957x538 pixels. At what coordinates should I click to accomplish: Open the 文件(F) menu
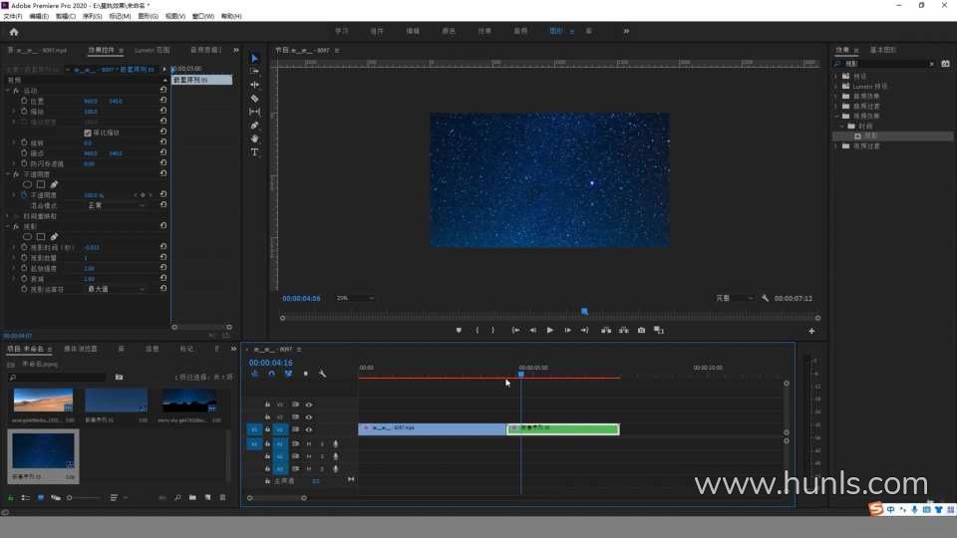tap(12, 17)
